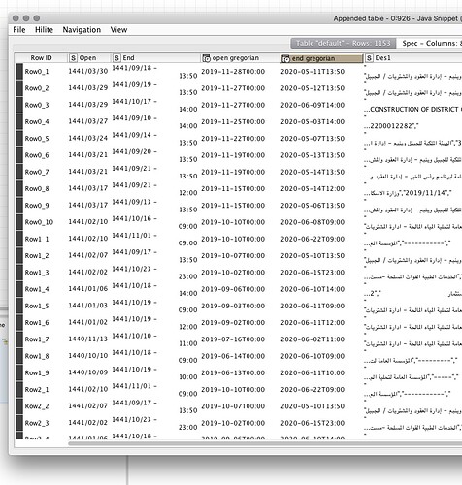Select row Row1_4
Screen dimensions: 462x485
tap(37, 289)
